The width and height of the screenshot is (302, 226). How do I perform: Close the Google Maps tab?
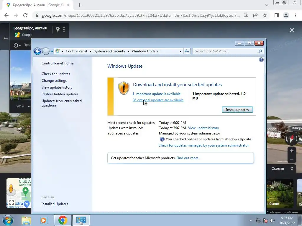pos(68,5)
